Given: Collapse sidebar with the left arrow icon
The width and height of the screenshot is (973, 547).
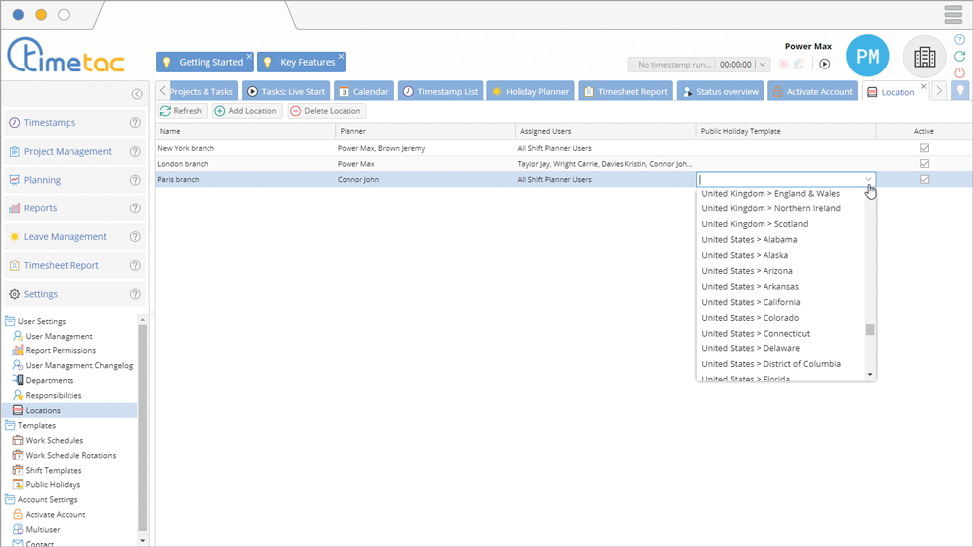Looking at the screenshot, I should coord(137,94).
